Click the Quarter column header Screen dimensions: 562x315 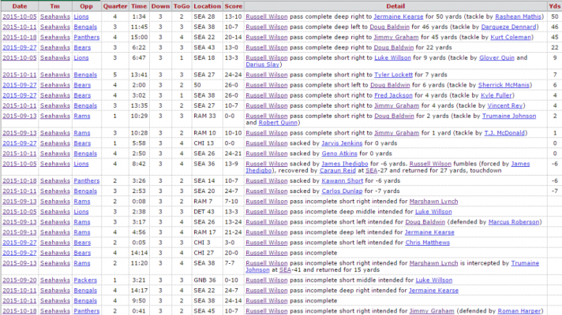pos(115,6)
